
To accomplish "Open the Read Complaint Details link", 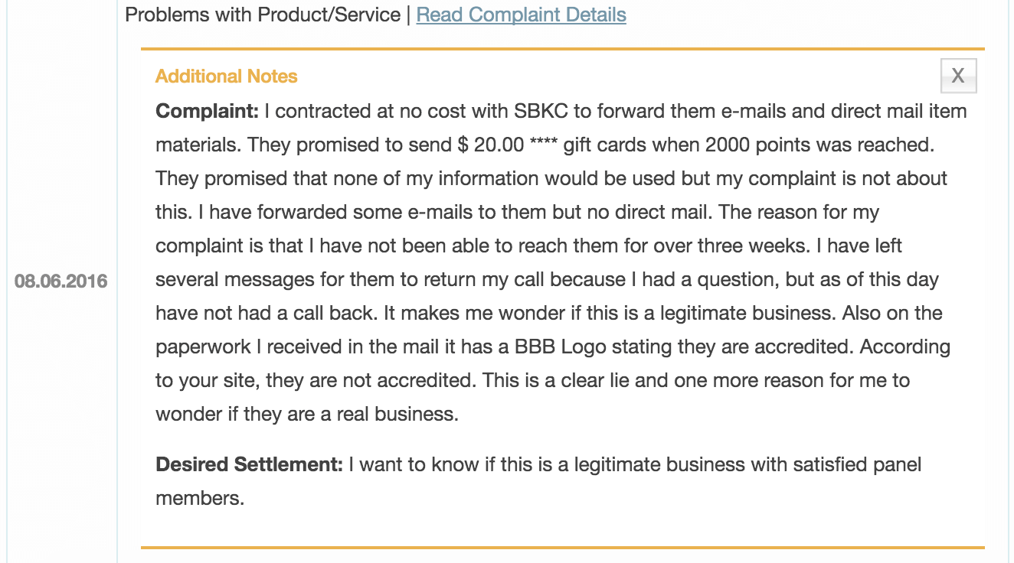I will click(x=521, y=15).
